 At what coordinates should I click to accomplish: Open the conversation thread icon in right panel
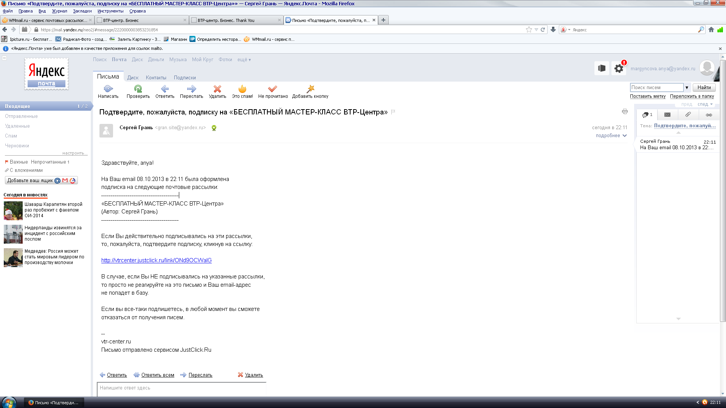647,115
